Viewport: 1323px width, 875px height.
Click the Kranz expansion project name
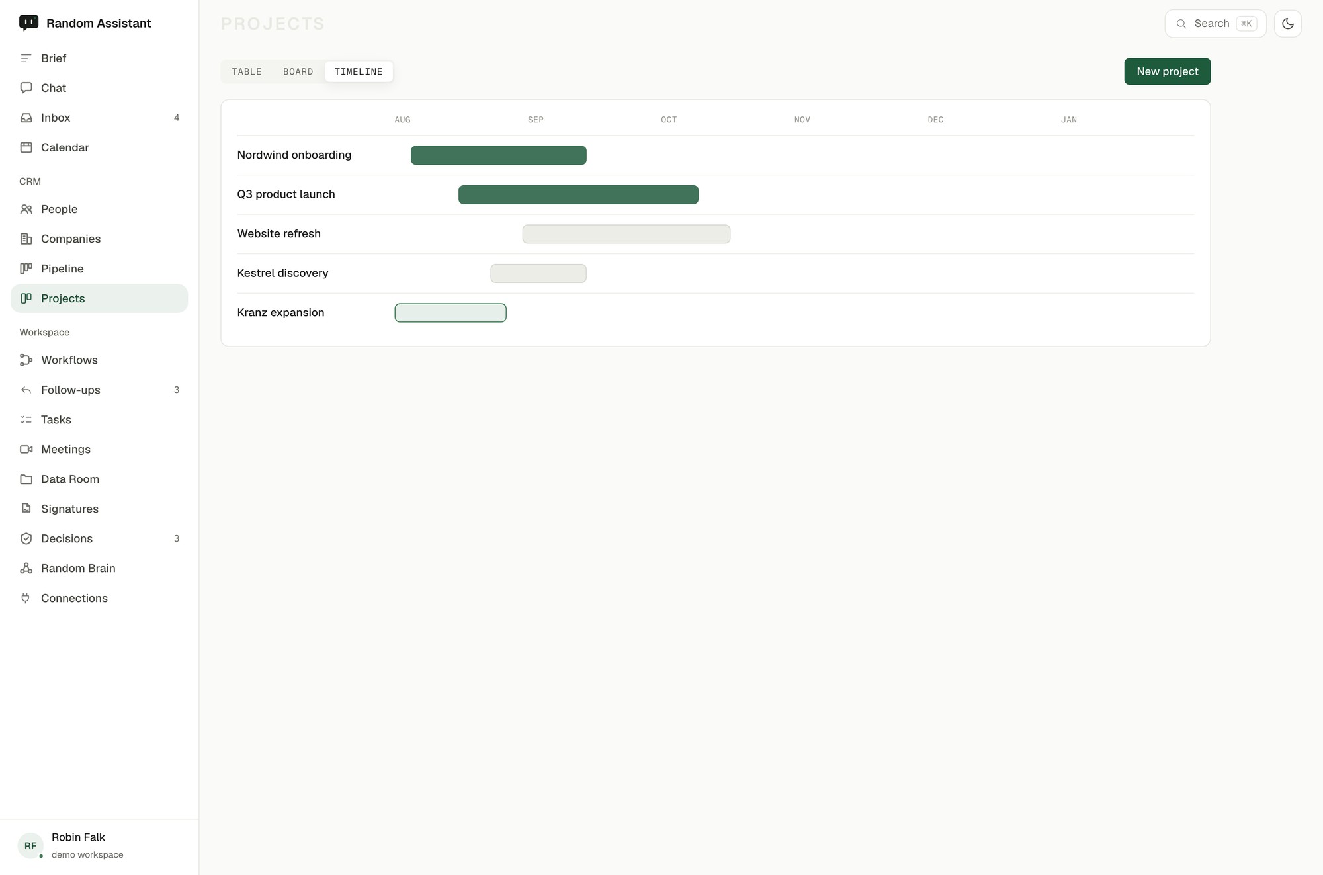click(280, 312)
